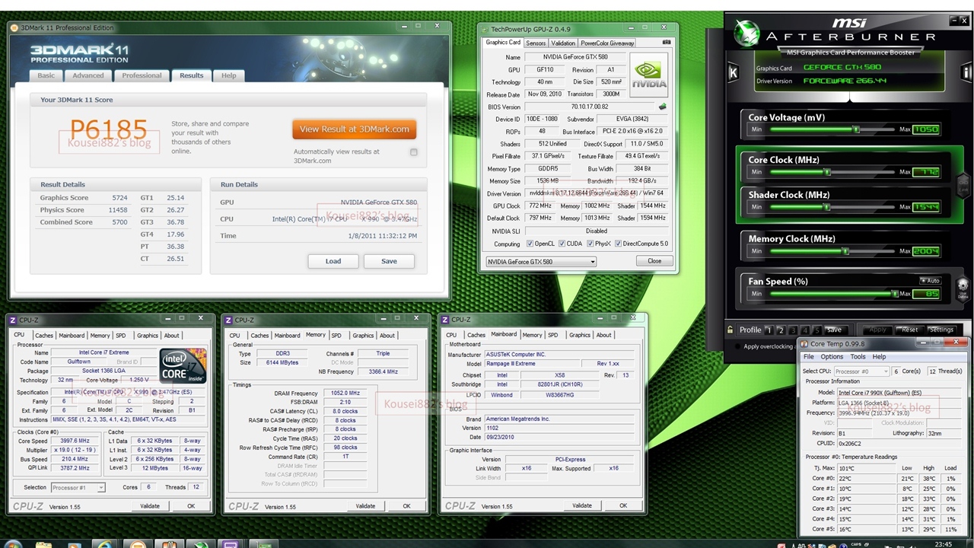Open Kombustor with Afterburner's K button
The image size is (974, 548).
click(x=733, y=72)
